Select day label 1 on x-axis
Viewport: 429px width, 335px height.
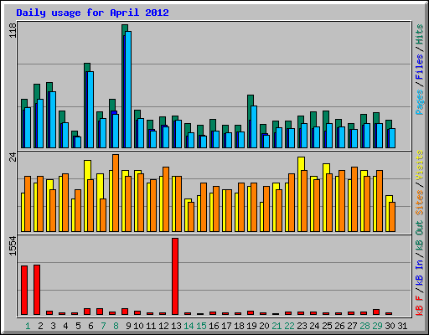click(x=28, y=326)
